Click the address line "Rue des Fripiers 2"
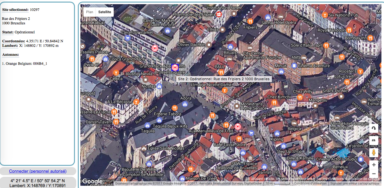 coord(16,19)
